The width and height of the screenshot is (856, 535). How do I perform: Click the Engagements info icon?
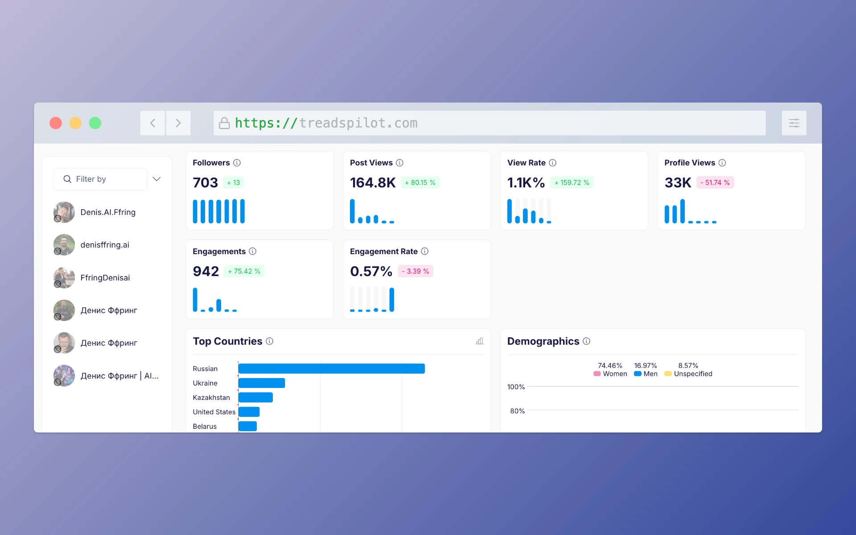coord(252,251)
